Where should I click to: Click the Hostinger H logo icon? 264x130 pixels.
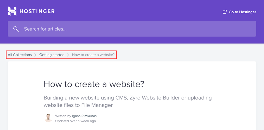(12, 11)
